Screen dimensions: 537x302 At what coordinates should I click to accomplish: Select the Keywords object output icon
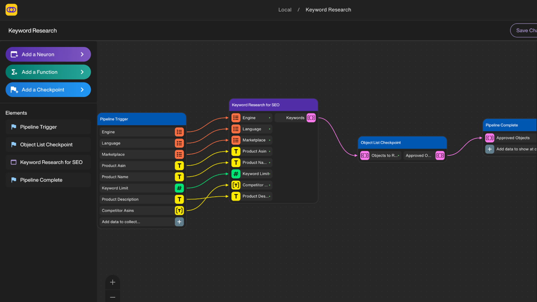311,118
